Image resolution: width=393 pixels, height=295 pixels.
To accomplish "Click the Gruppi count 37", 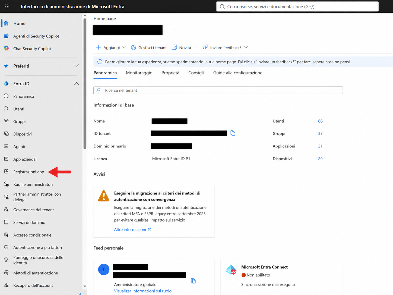I will pos(320,134).
